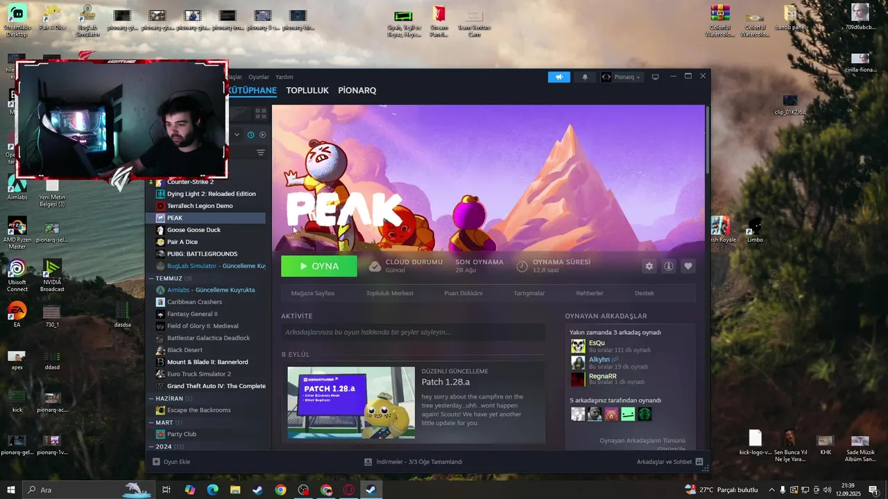Image resolution: width=888 pixels, height=499 pixels.
Task: Click Oyun Ekle add game button
Action: click(x=171, y=462)
